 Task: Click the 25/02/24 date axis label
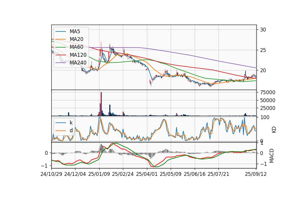click(123, 174)
